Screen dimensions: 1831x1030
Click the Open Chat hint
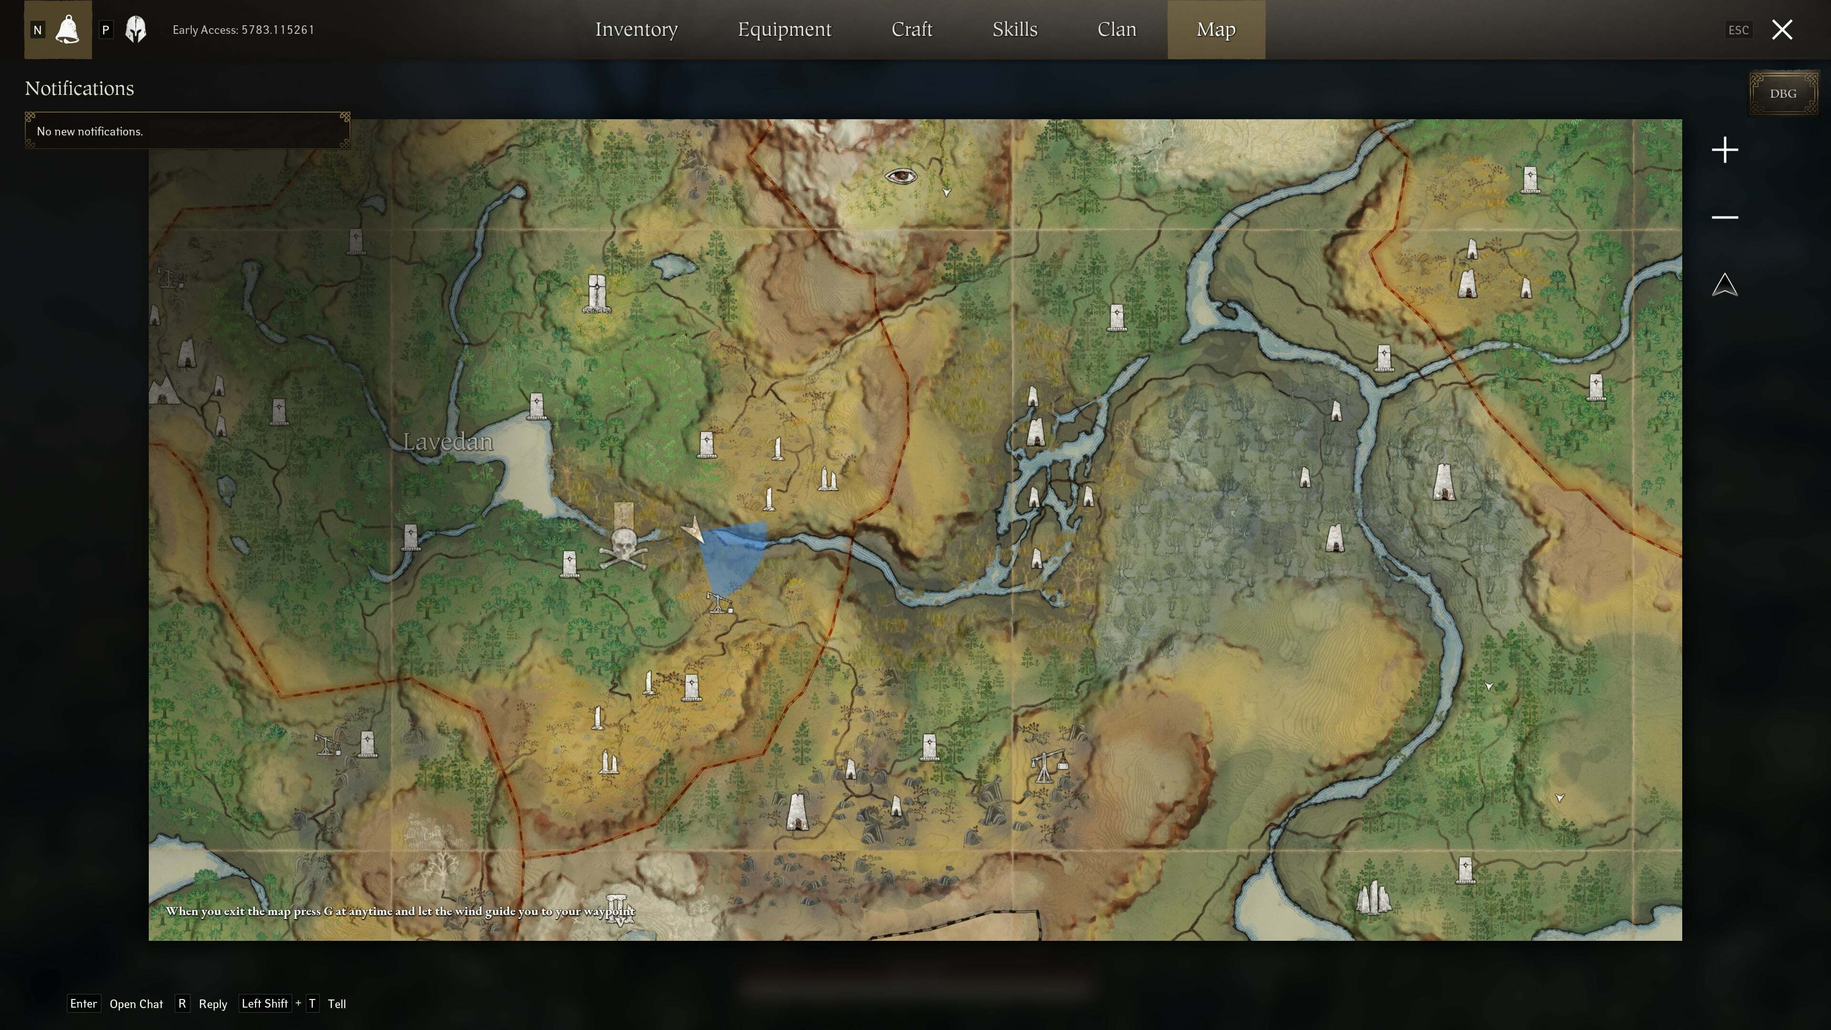pyautogui.click(x=136, y=1004)
